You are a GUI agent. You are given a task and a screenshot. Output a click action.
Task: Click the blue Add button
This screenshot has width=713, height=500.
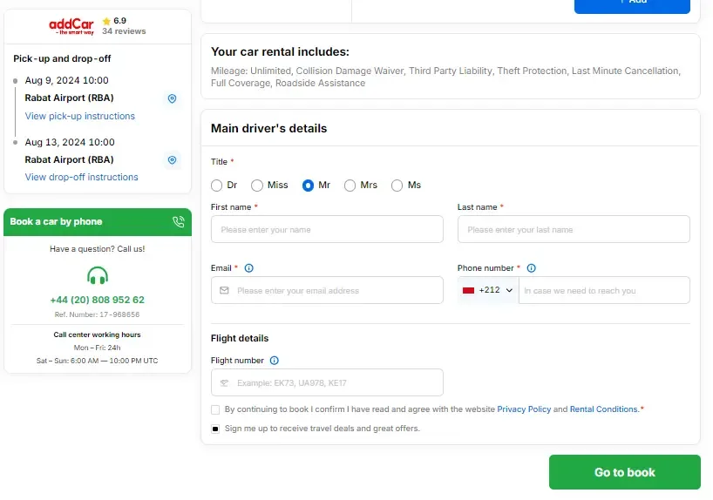pos(632,5)
